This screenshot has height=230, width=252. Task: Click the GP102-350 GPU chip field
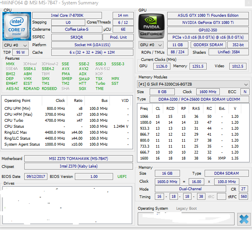208,30
